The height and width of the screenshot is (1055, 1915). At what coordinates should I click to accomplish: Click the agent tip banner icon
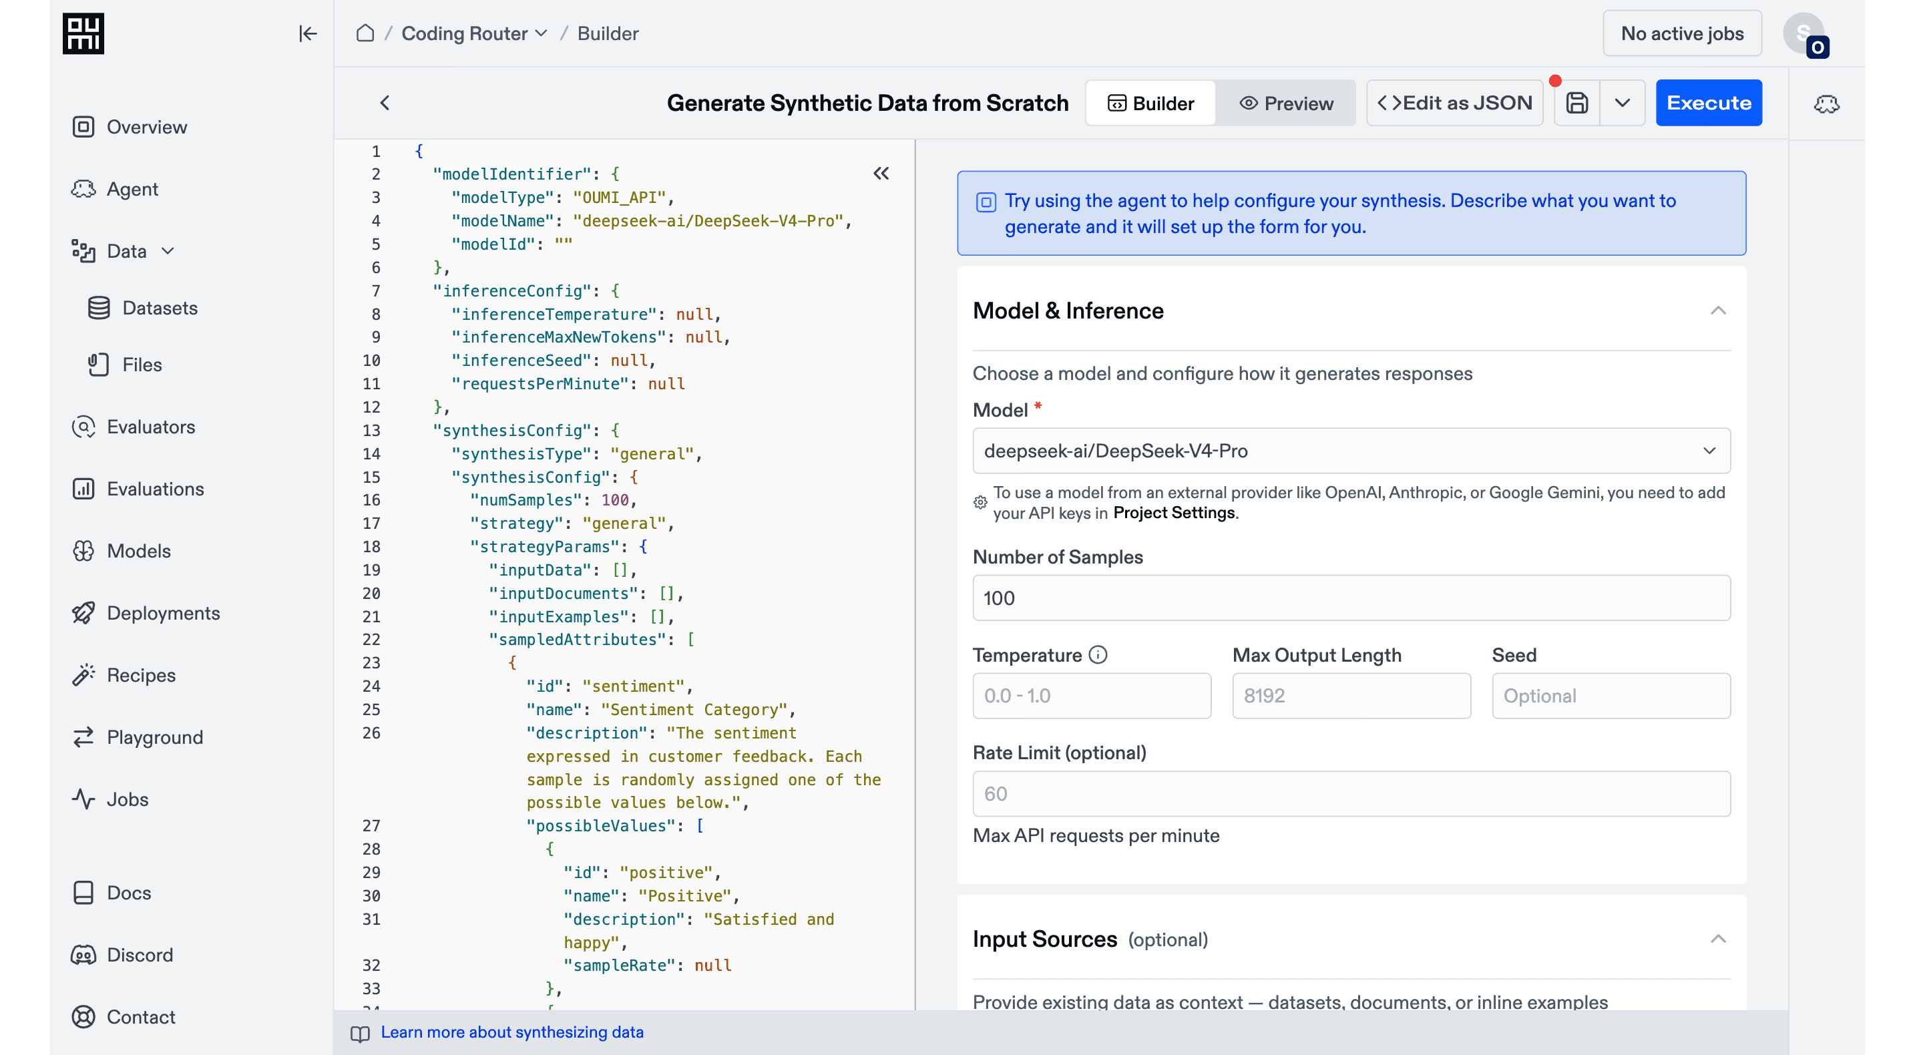coord(986,202)
